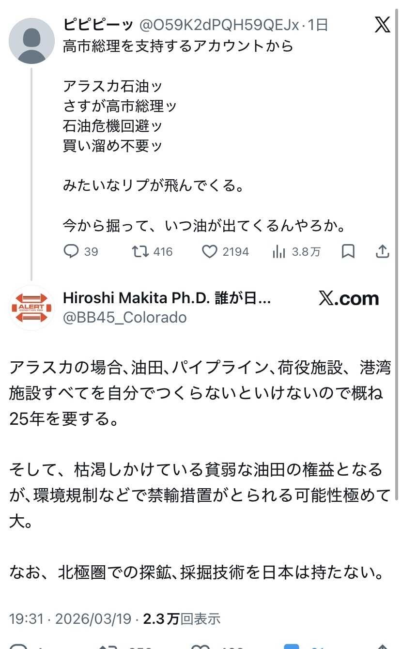
Task: Click the X logo in the top-right corner
Action: [382, 25]
